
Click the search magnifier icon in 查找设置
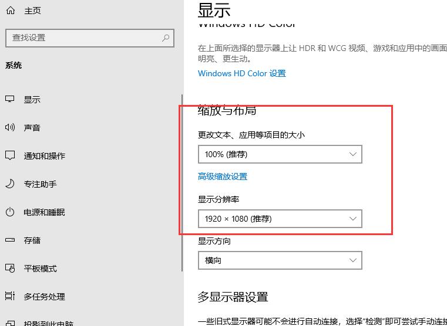pos(165,38)
